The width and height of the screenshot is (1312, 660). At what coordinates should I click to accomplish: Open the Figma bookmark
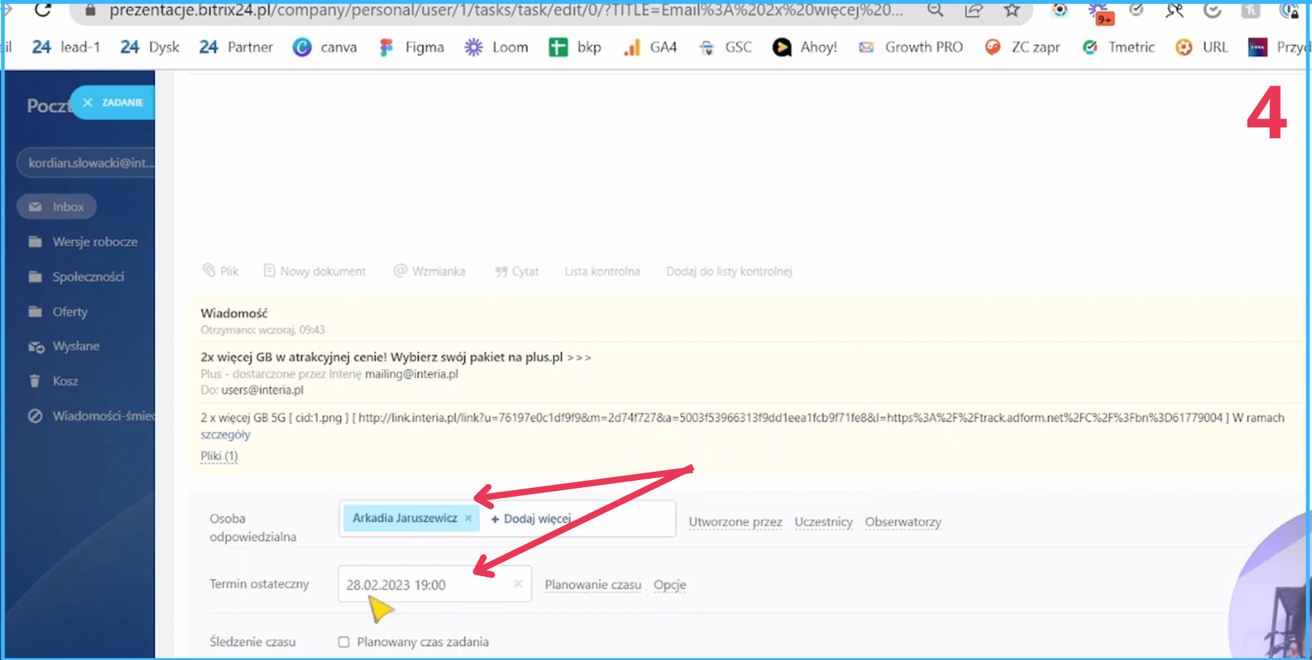[x=412, y=47]
